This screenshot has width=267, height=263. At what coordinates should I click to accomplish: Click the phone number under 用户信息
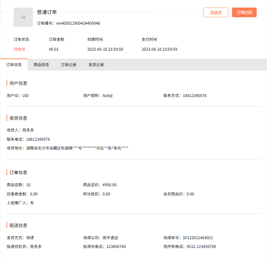[195, 96]
